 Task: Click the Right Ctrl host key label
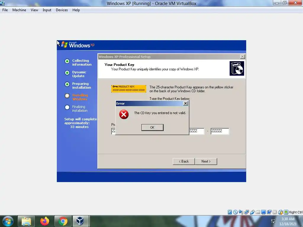coord(296,212)
